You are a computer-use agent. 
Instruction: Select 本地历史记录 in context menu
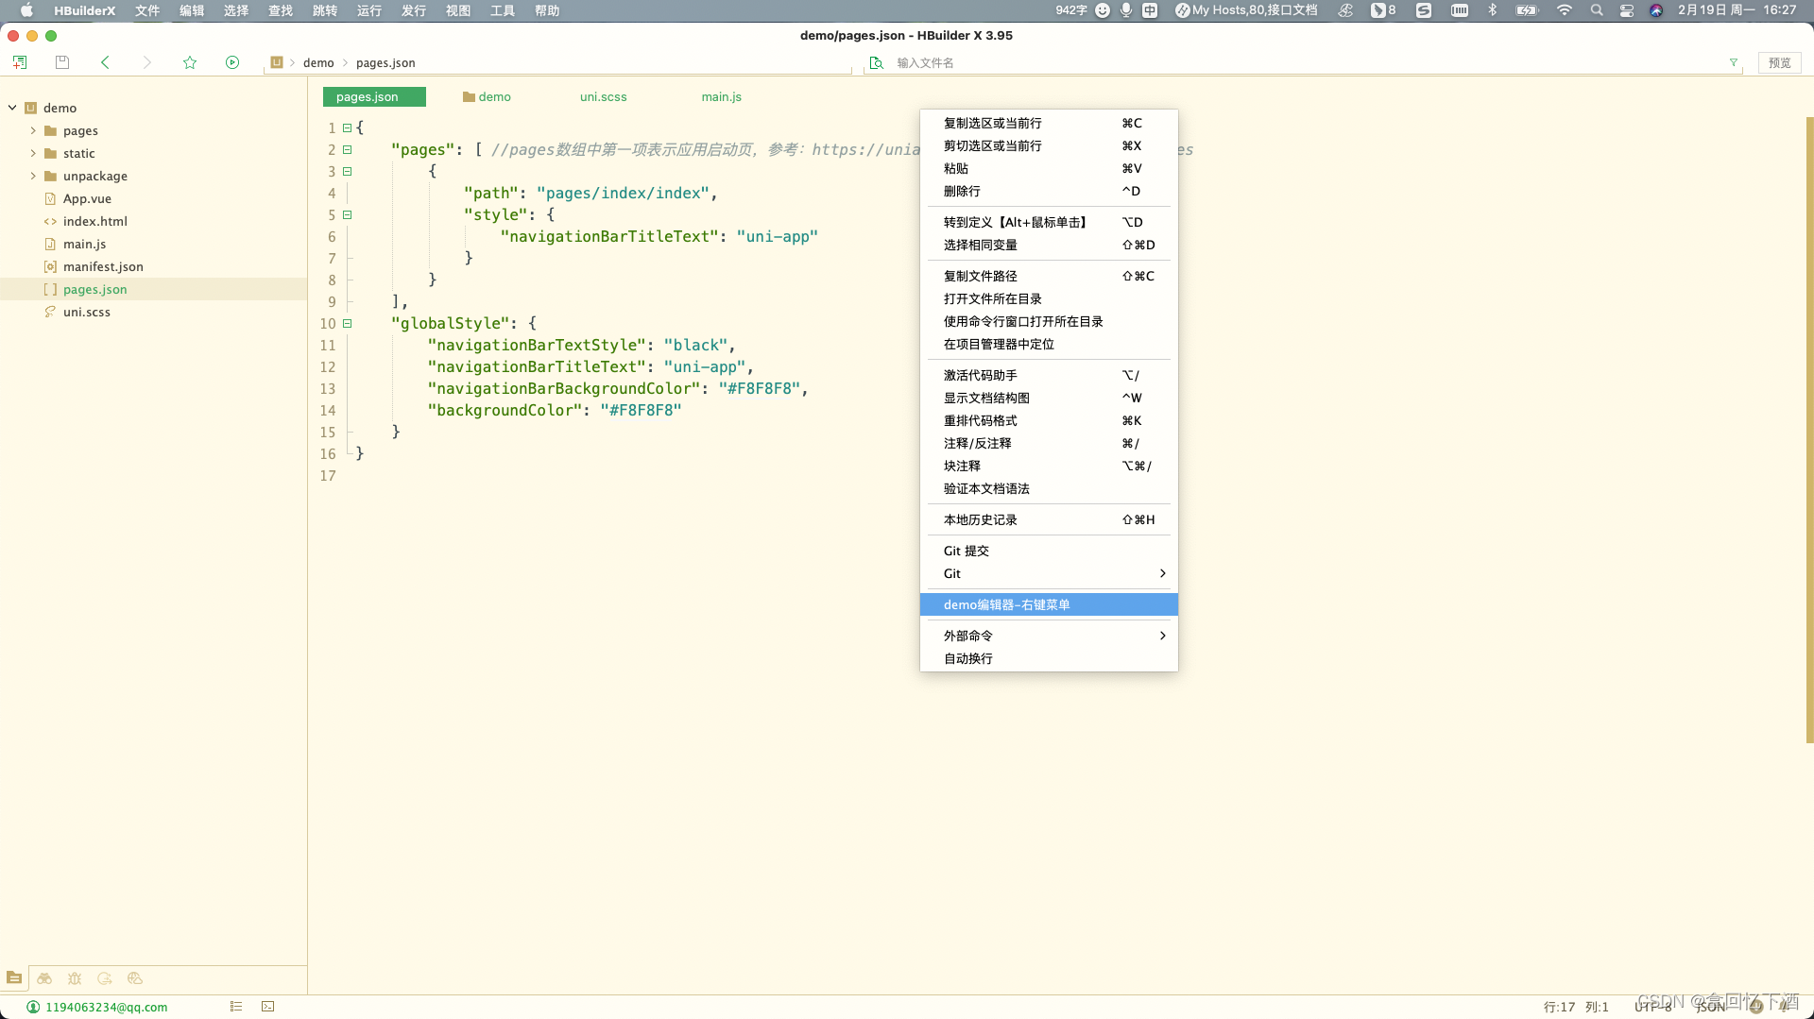(1049, 519)
